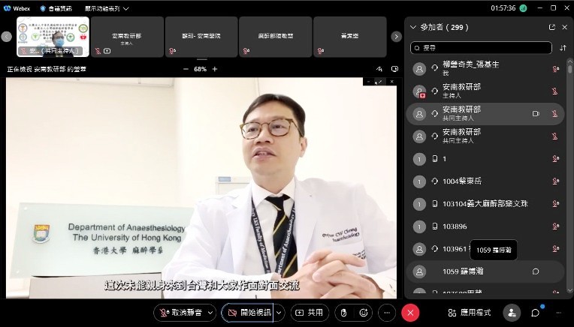Image resolution: width=574 pixels, height=327 pixels.
Task: Click the participant search field
Action: coord(481,47)
